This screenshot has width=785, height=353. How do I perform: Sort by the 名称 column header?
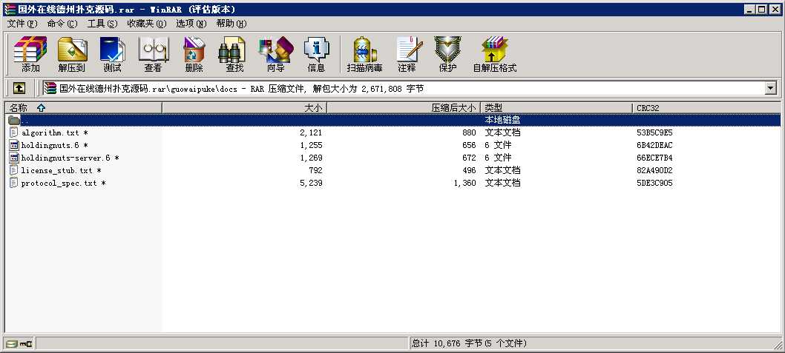83,107
